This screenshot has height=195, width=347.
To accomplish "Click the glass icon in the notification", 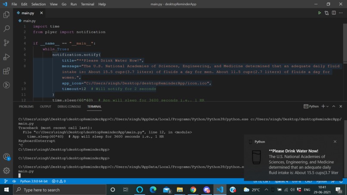I will [257, 157].
